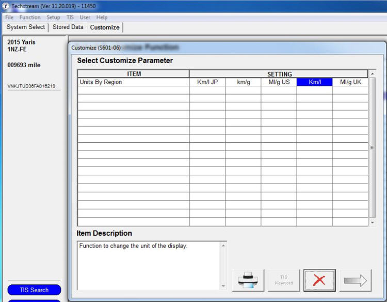Viewport: 387px width, 302px height.
Task: Switch to the Stored Data tab
Action: [x=68, y=27]
